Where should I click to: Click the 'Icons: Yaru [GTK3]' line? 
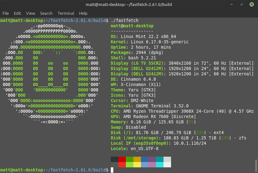tap(133, 95)
